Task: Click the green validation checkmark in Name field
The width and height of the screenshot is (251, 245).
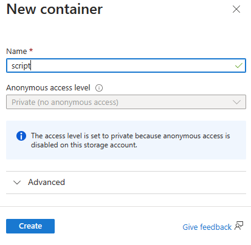Action: click(x=239, y=65)
